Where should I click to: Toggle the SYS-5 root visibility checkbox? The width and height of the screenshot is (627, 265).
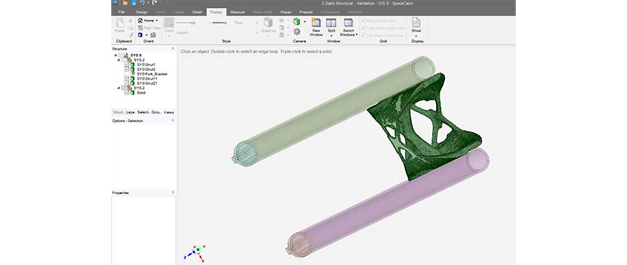pos(121,55)
